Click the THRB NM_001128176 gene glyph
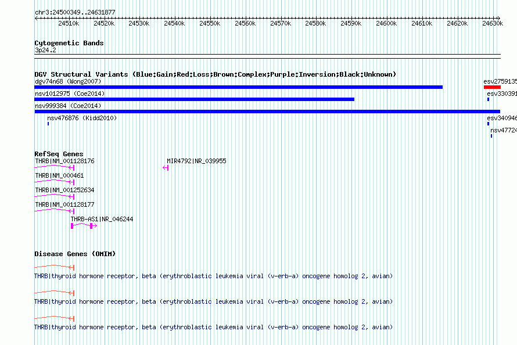 coord(55,168)
